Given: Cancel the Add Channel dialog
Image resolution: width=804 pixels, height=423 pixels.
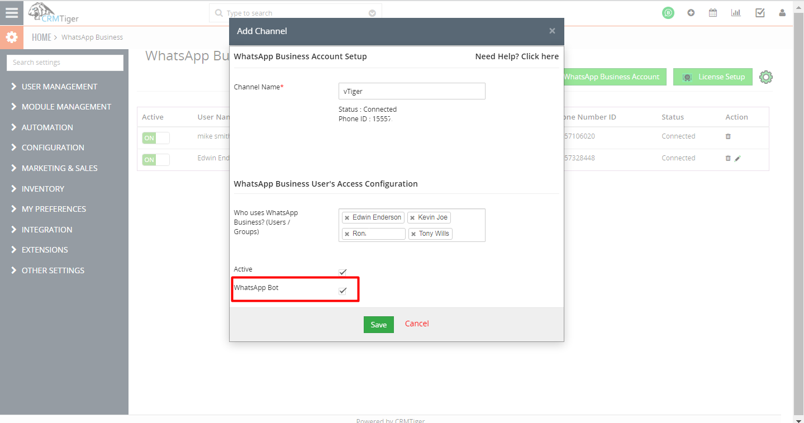Looking at the screenshot, I should pos(417,324).
